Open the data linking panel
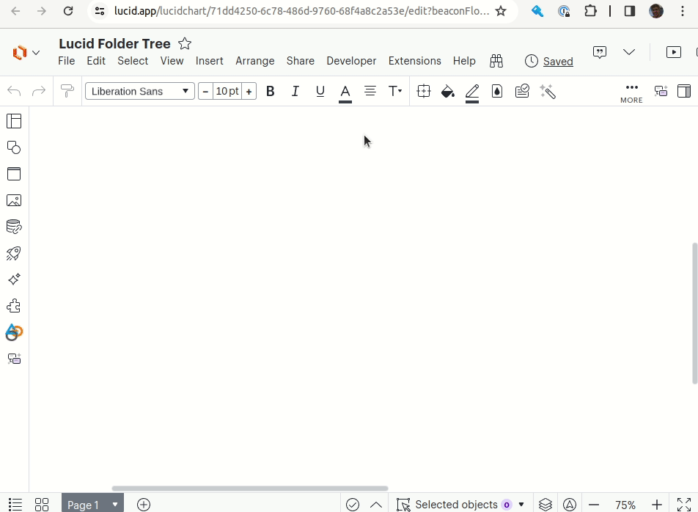 point(14,226)
